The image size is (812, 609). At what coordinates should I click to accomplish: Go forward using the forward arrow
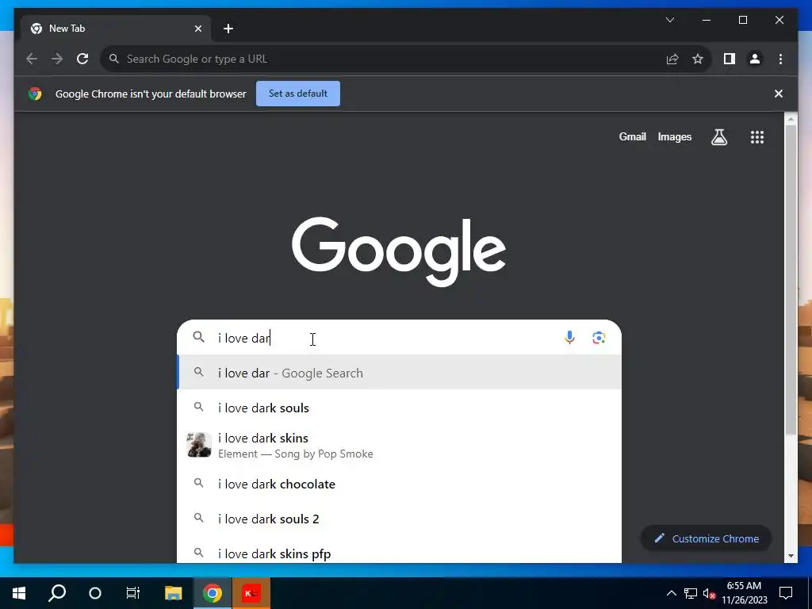[x=57, y=59]
